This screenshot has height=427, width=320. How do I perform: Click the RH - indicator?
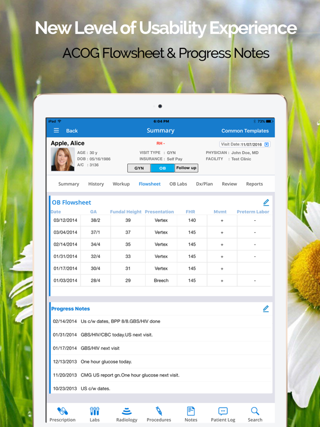(x=161, y=143)
